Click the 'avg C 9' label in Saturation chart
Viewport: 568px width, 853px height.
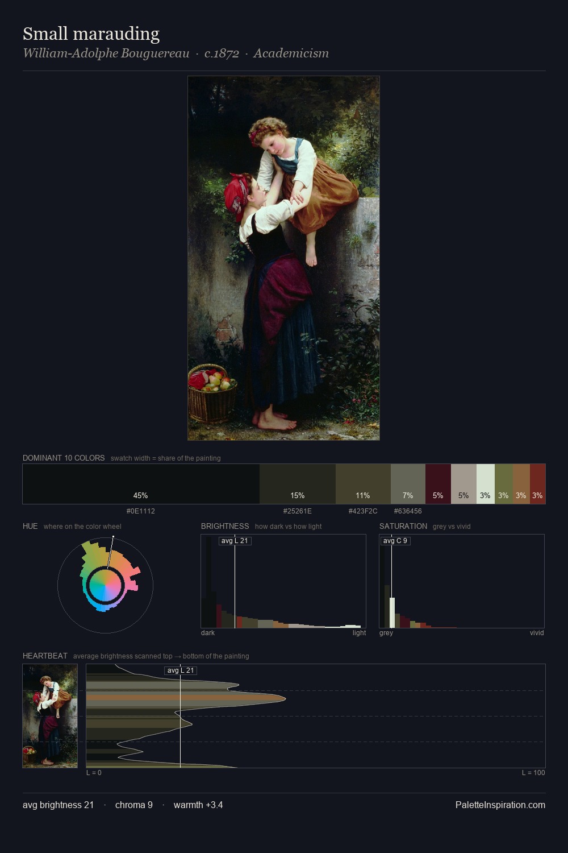click(x=395, y=541)
